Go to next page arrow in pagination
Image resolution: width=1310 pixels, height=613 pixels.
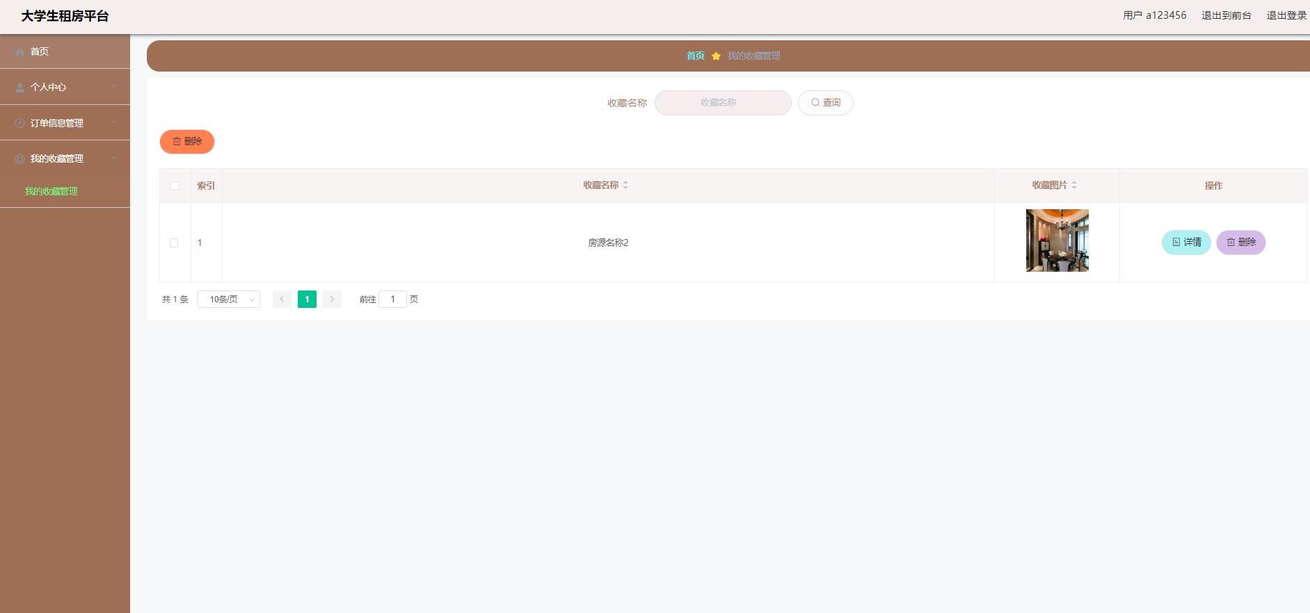pos(332,299)
